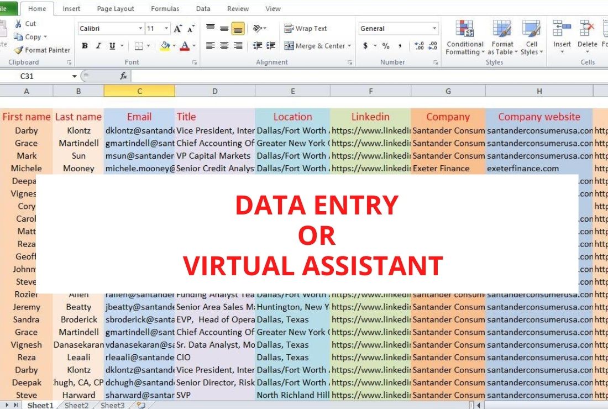Click the Insert Function (fx) icon
The image size is (608, 409).
[122, 76]
